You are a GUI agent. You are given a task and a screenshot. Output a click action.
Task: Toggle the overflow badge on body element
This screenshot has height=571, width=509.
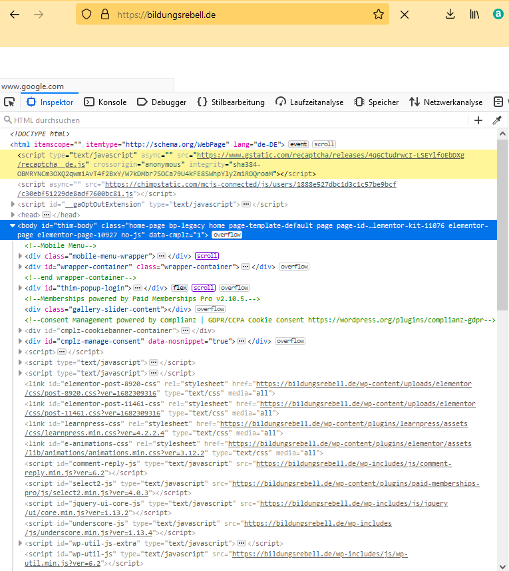(x=227, y=235)
